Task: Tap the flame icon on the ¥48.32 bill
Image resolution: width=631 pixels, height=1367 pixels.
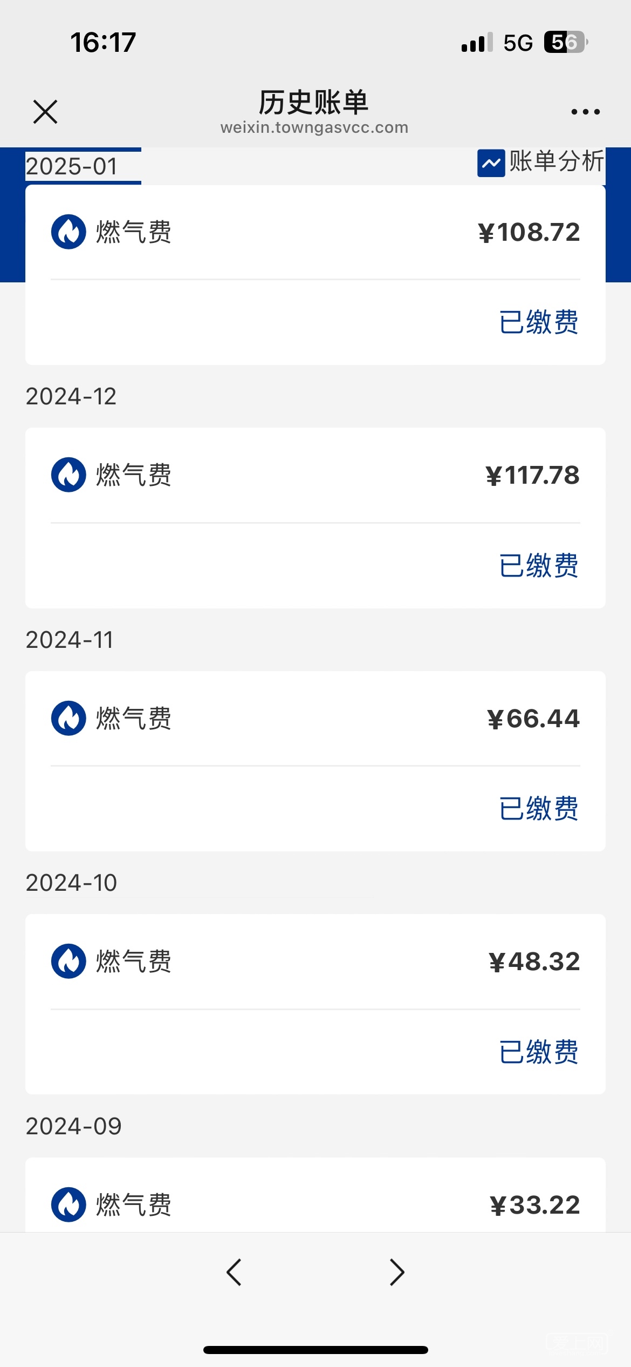Action: pyautogui.click(x=68, y=961)
